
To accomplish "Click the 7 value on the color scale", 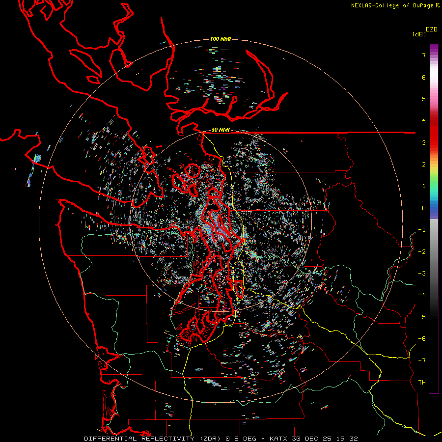I will 424,55.
